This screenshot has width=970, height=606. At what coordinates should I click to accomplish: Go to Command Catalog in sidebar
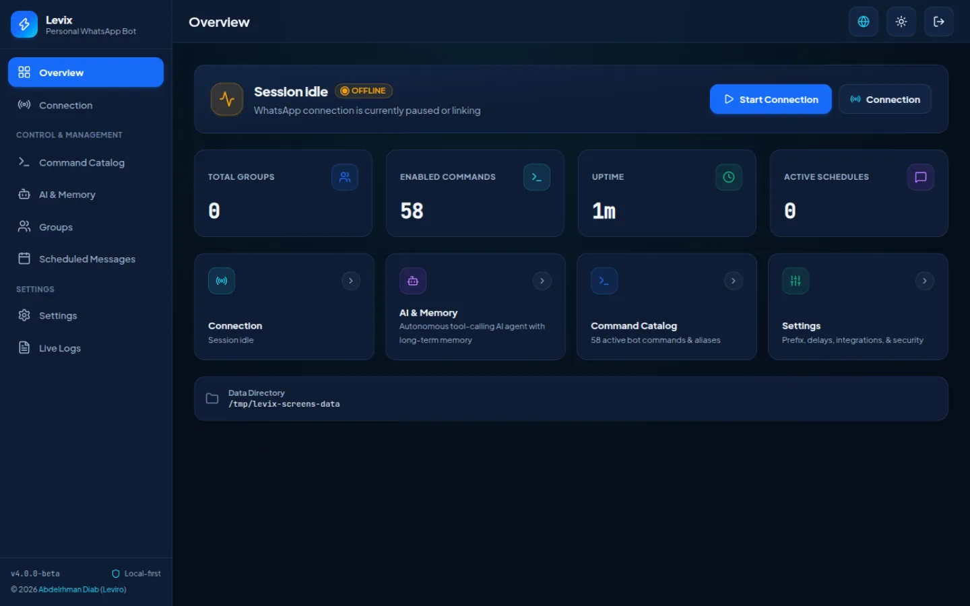click(86, 162)
